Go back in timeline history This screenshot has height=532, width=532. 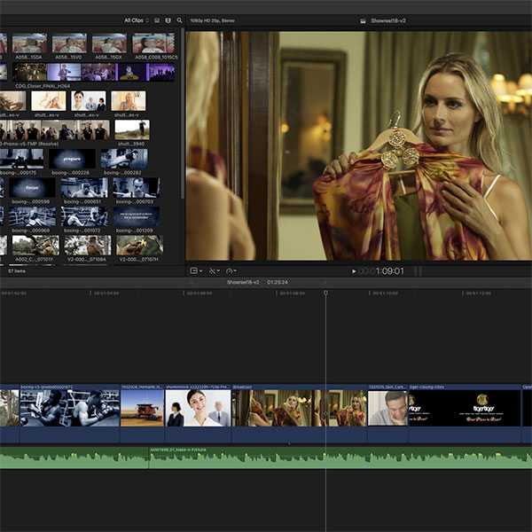point(192,282)
